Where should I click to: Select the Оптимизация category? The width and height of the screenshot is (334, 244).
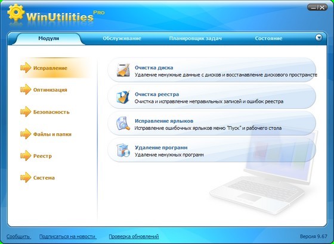pyautogui.click(x=50, y=90)
